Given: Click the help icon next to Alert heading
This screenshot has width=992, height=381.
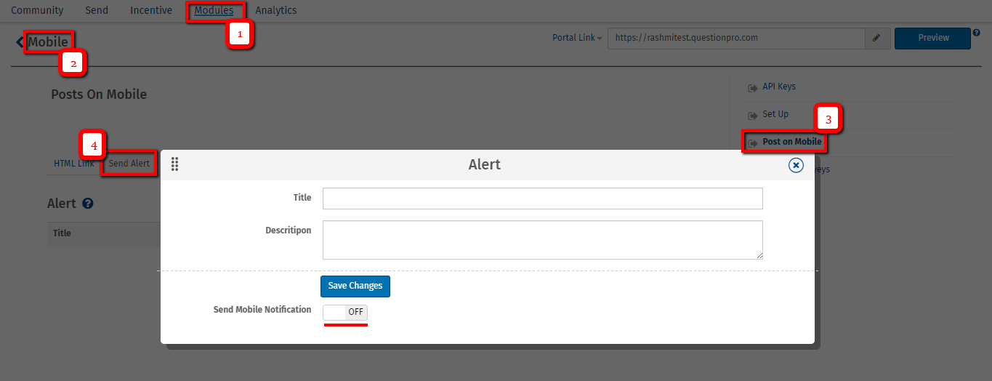Looking at the screenshot, I should 88,204.
